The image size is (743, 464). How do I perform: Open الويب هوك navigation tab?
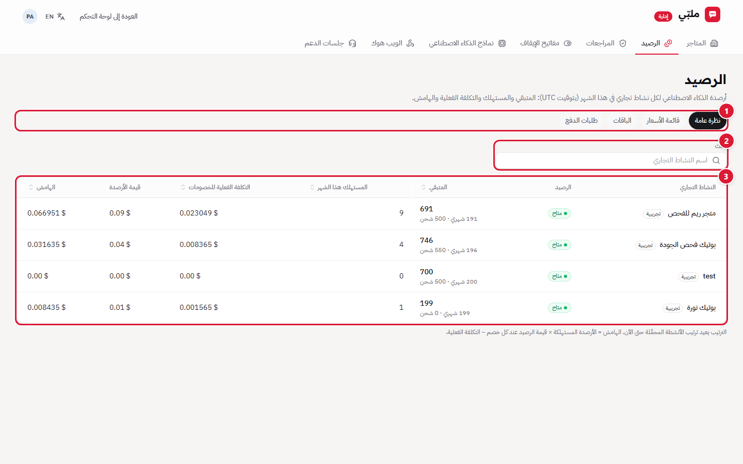(393, 43)
